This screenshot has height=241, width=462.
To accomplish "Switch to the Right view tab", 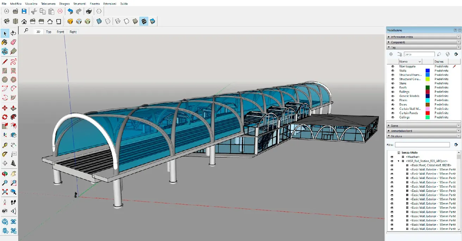I will (x=73, y=32).
